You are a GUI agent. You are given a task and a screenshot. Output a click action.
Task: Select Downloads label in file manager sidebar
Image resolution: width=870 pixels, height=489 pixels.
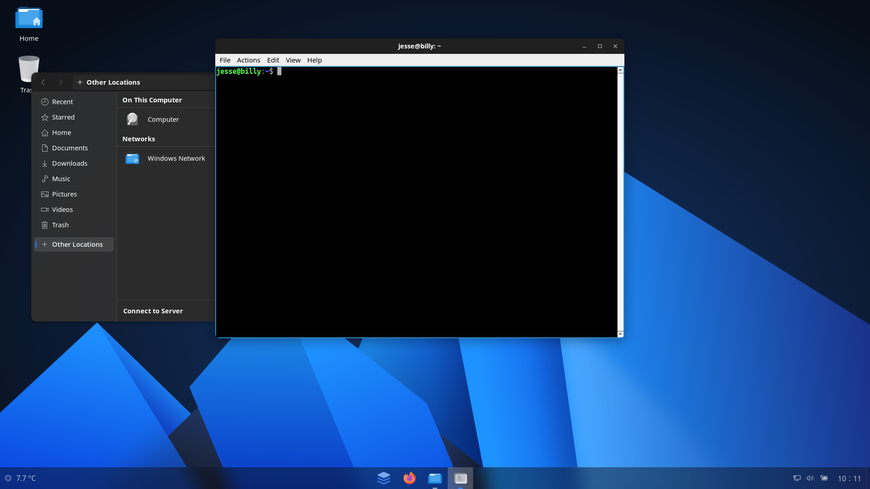point(70,163)
